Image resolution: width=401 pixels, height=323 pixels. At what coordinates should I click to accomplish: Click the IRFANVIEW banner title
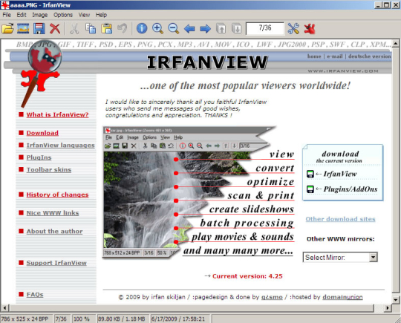207,62
